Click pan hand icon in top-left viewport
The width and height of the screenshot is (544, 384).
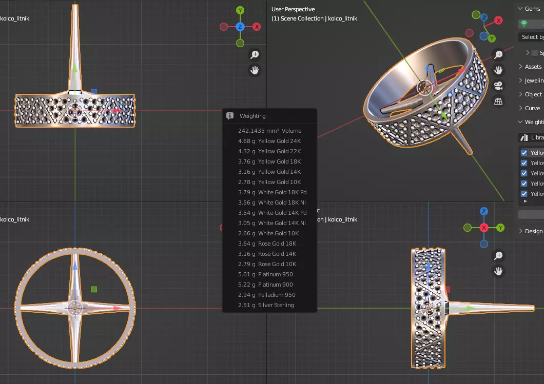255,70
